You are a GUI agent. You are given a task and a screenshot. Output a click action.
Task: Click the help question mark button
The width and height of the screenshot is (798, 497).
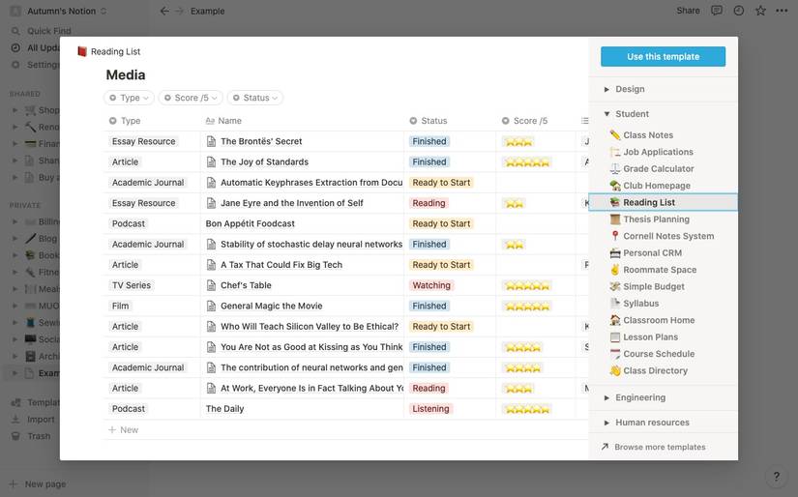pos(776,477)
